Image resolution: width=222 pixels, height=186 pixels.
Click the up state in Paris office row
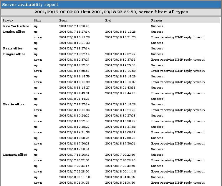(36, 48)
